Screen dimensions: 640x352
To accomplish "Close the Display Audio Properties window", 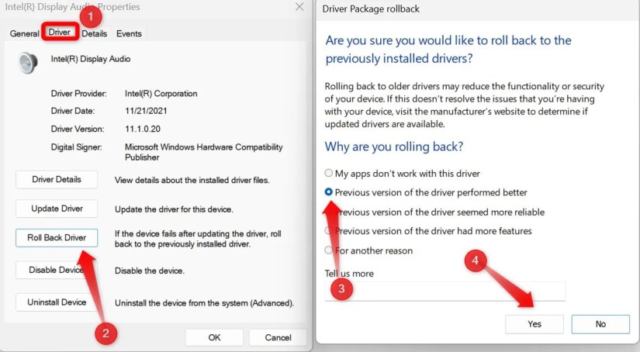I will [x=299, y=7].
